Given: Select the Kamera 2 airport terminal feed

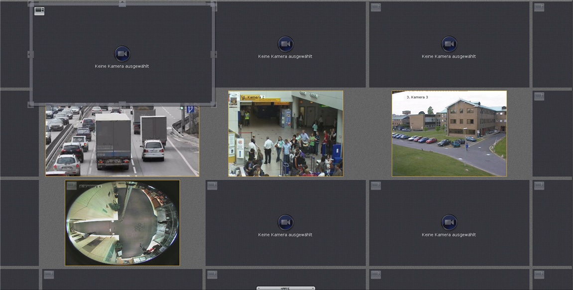Looking at the screenshot, I should 285,134.
